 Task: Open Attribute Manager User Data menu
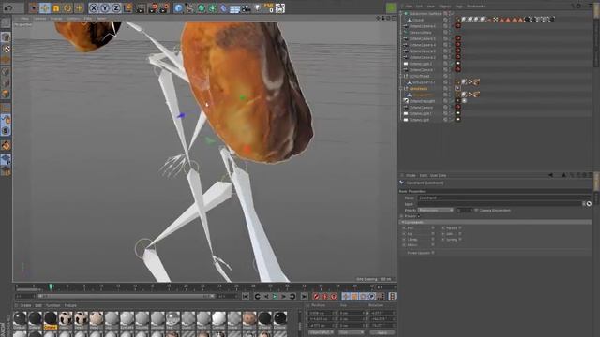[x=438, y=175]
